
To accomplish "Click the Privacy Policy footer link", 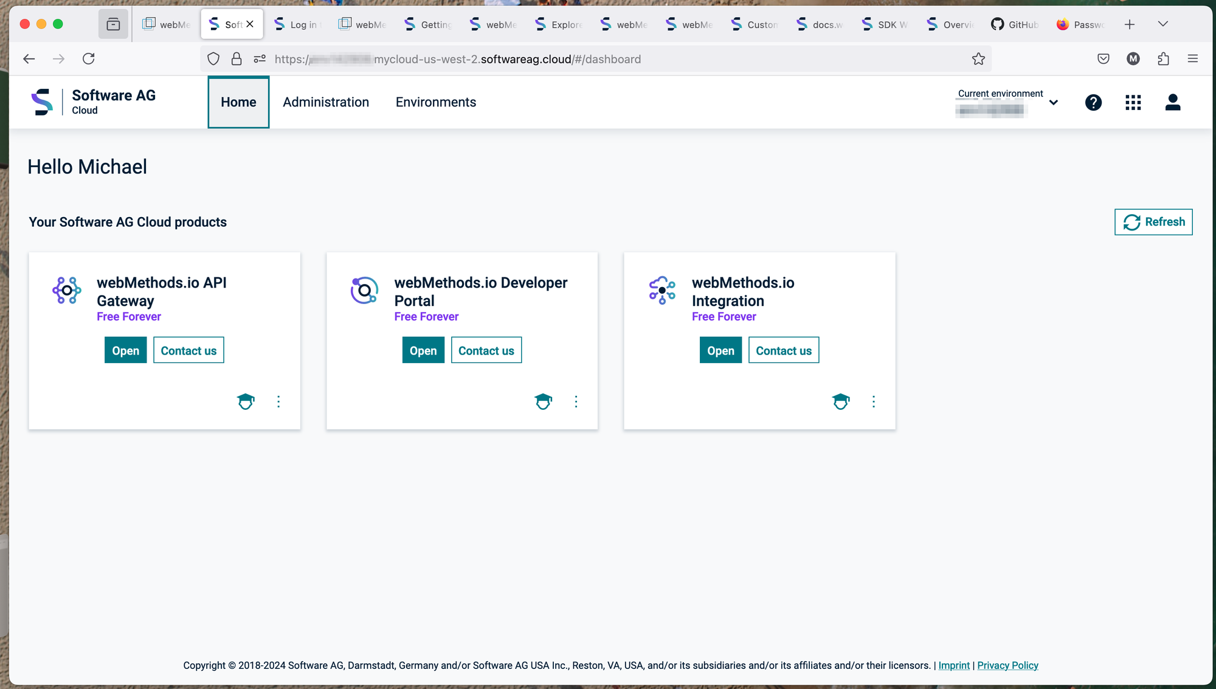I will pyautogui.click(x=1007, y=665).
